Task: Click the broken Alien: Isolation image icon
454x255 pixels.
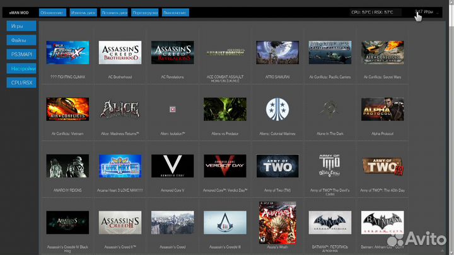Action: click(172, 109)
